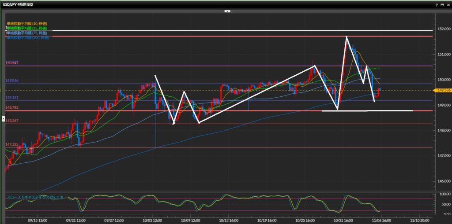This screenshot has height=224, width=452.
Task: Click the 149.846 horizontal level label
Action: click(x=11, y=81)
